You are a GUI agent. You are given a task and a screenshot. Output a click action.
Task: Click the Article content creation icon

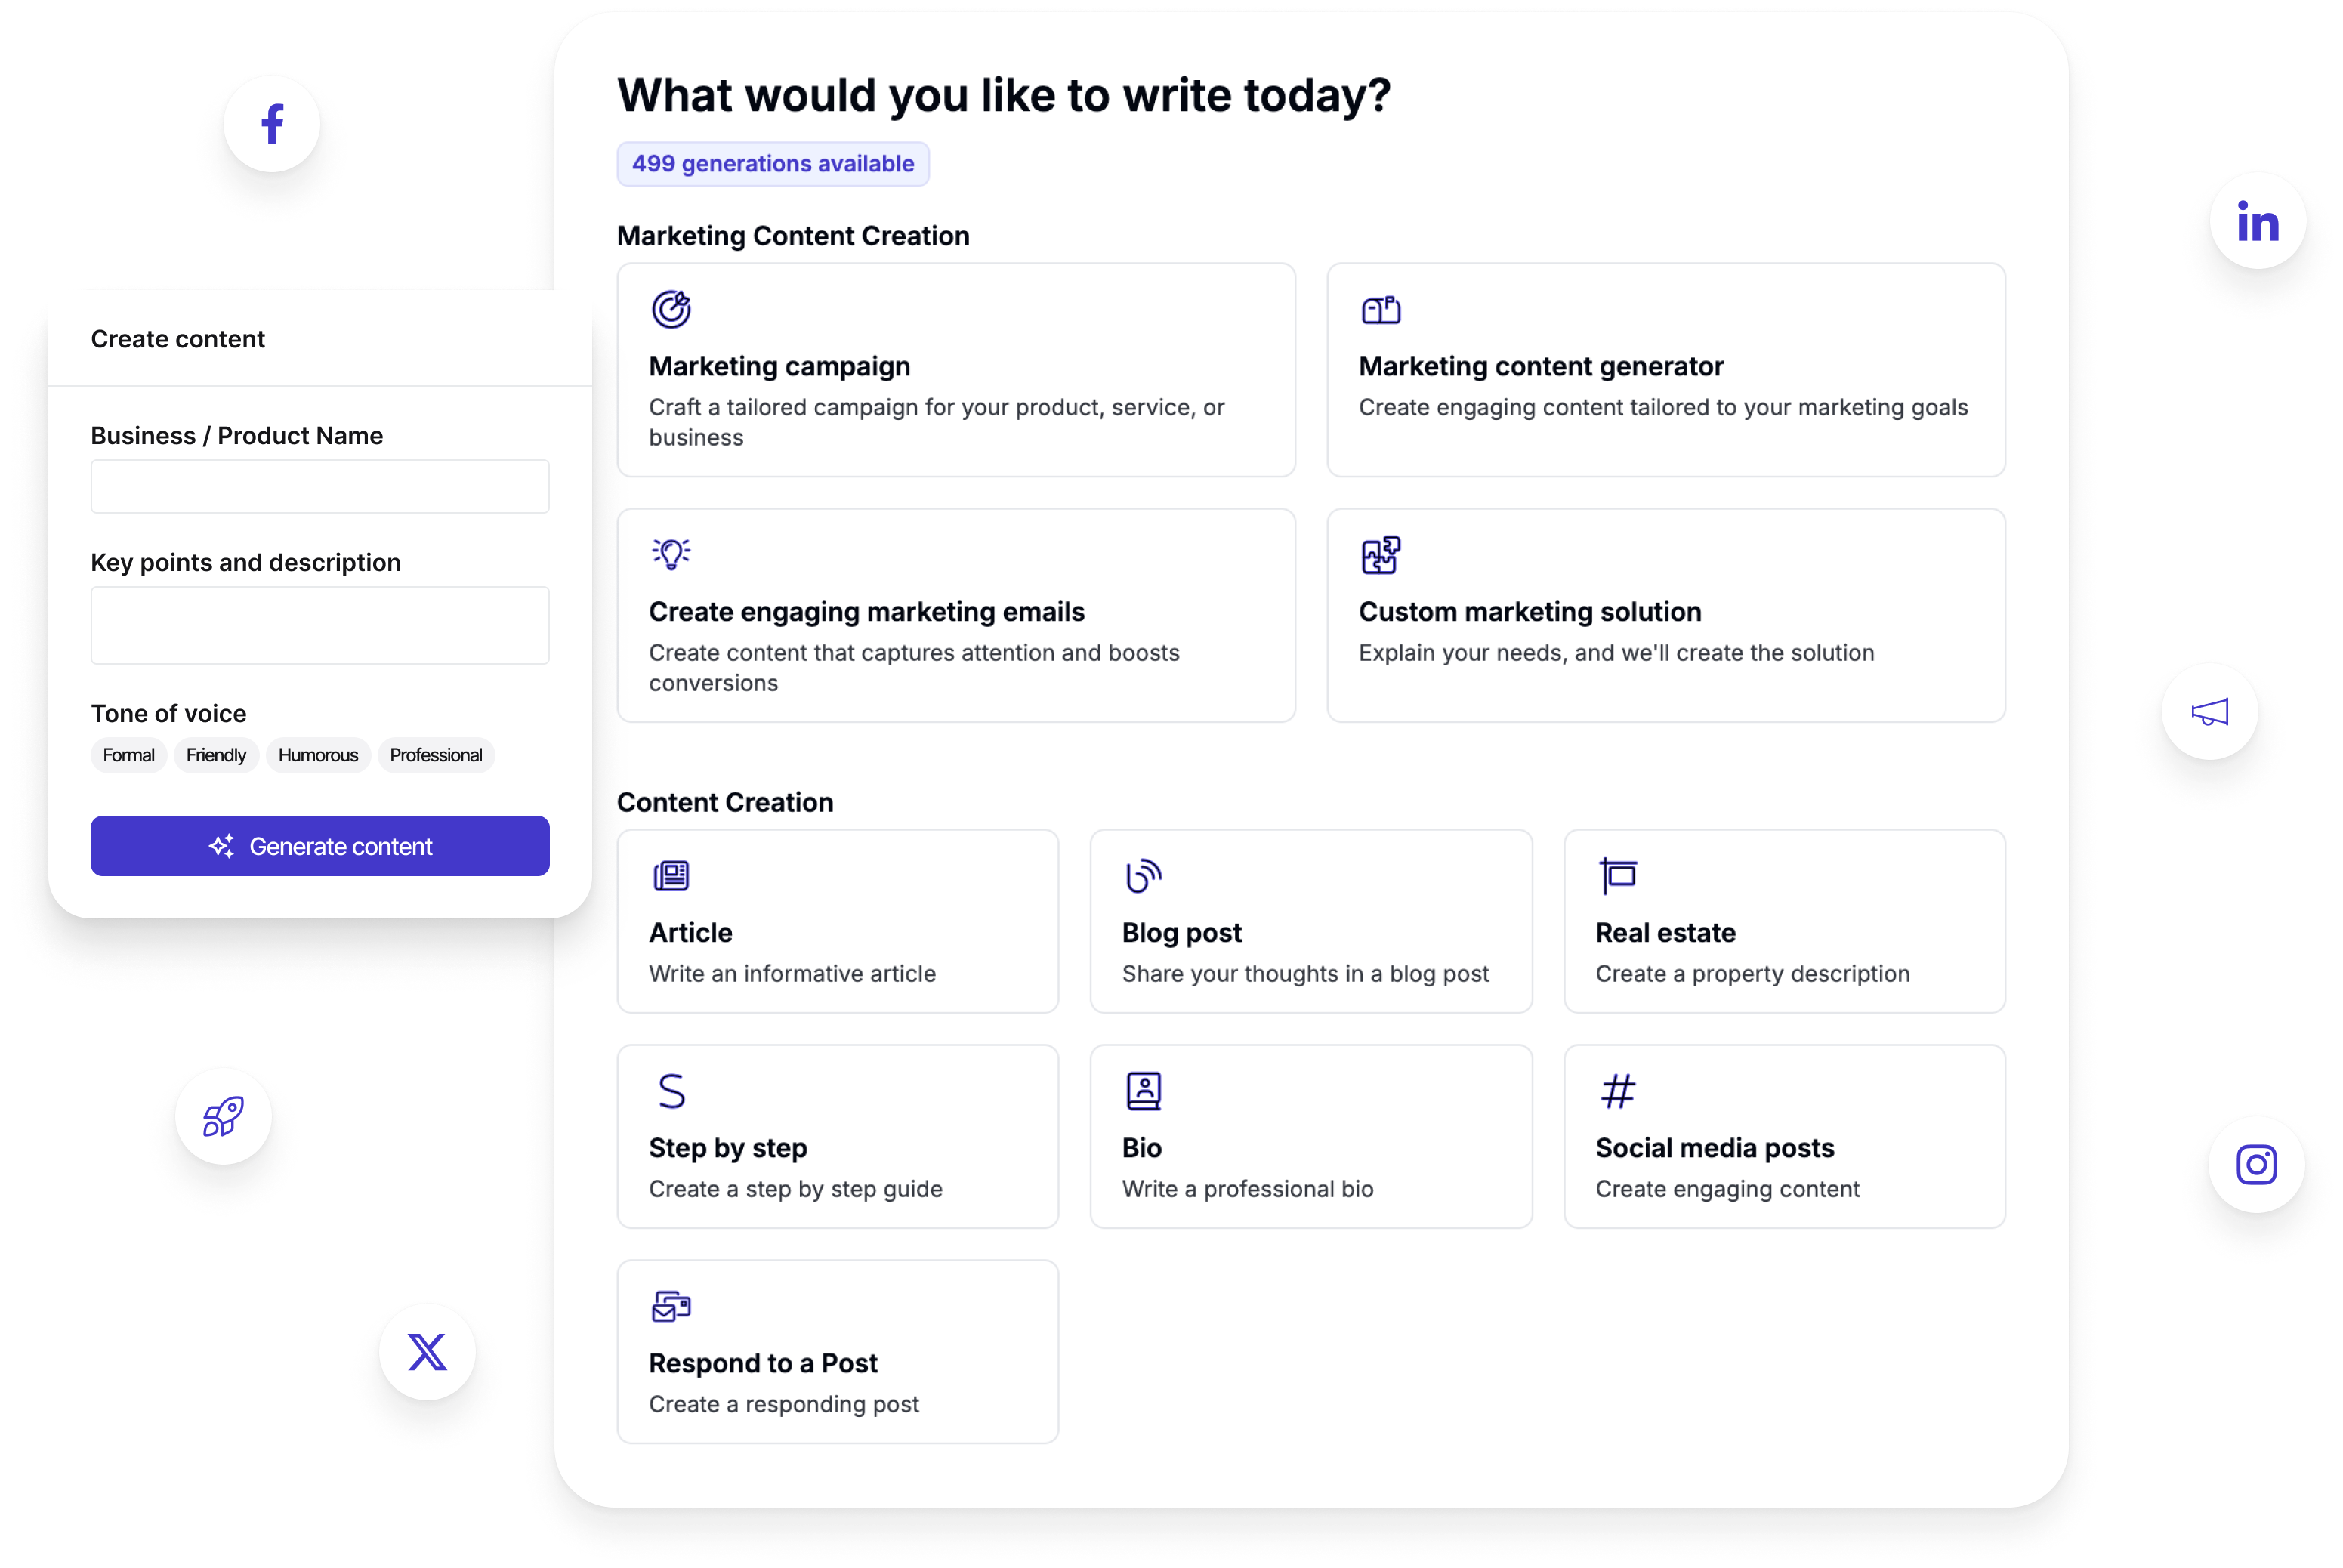[670, 875]
